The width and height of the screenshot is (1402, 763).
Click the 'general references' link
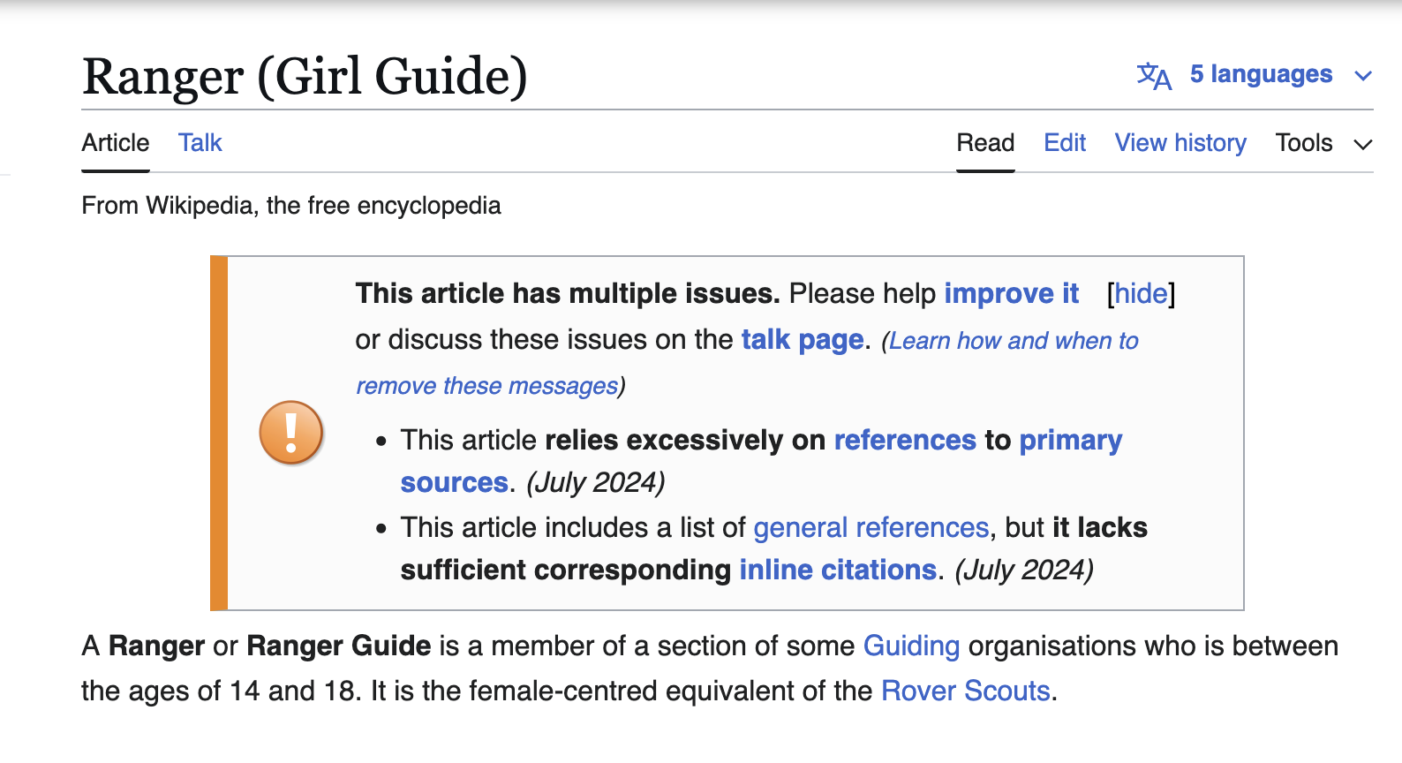pos(871,527)
